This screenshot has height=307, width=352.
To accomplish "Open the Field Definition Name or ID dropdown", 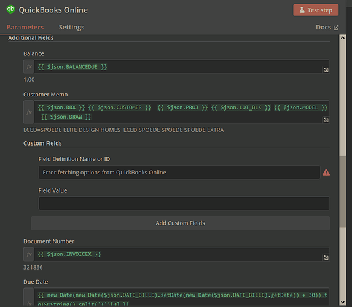I will pyautogui.click(x=179, y=173).
